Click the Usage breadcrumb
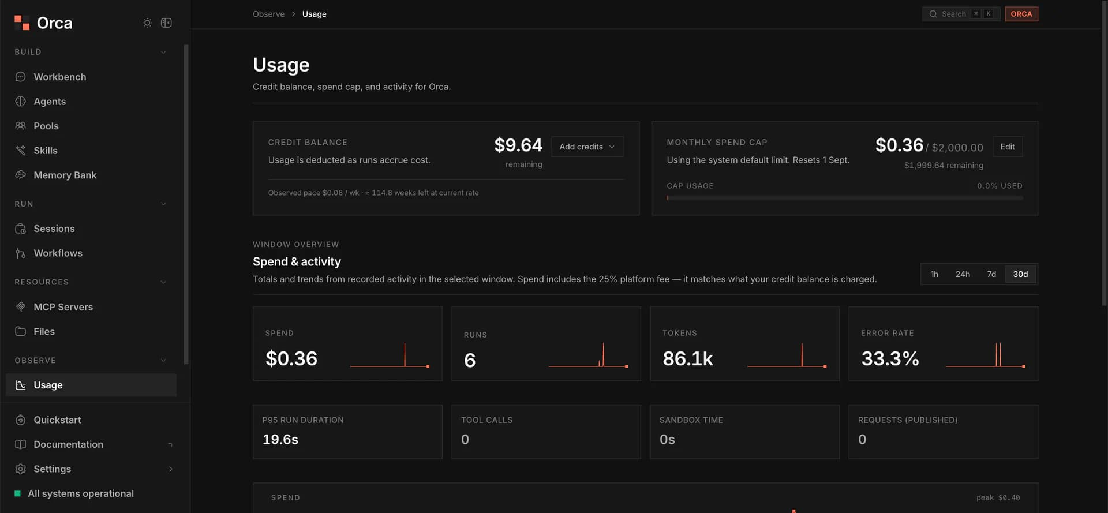Viewport: 1108px width, 513px height. click(315, 14)
